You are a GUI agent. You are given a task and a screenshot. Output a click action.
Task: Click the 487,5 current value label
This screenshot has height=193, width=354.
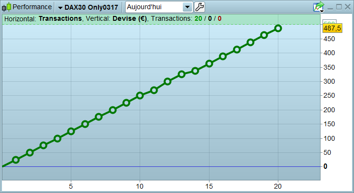[x=332, y=28]
